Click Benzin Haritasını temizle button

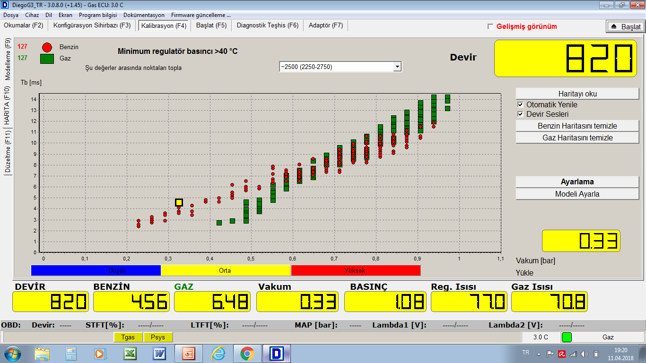577,126
